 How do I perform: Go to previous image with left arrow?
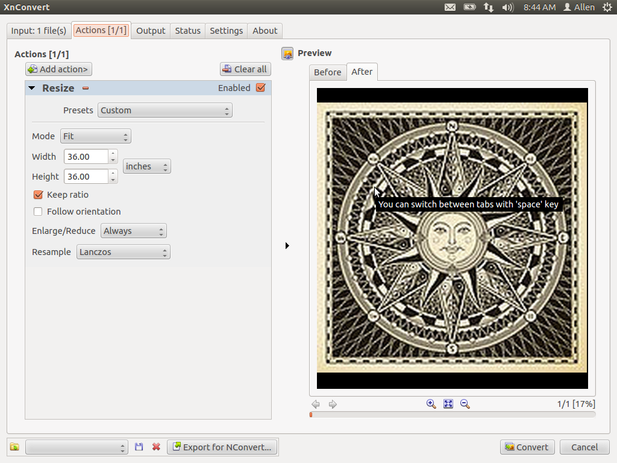[316, 404]
